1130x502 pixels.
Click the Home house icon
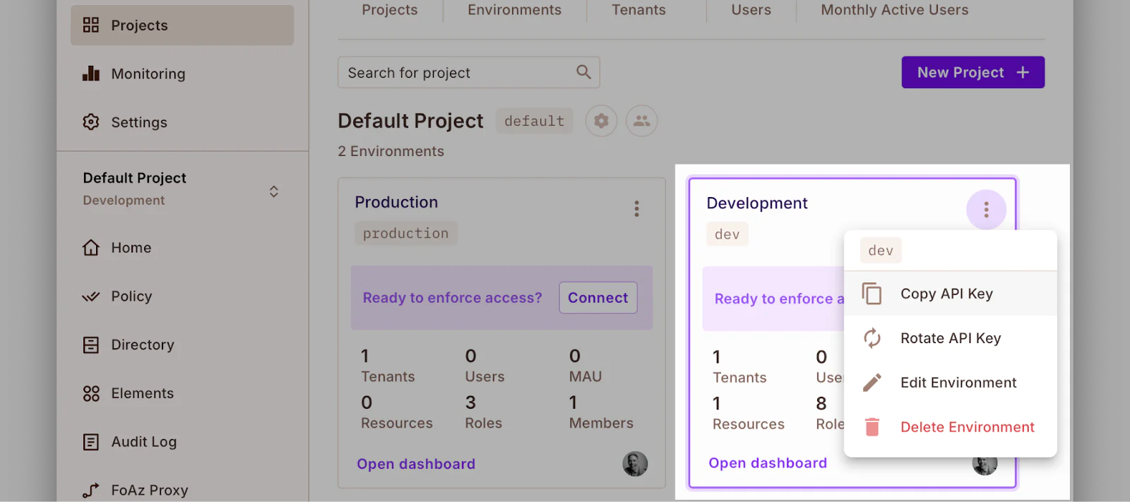coord(91,248)
